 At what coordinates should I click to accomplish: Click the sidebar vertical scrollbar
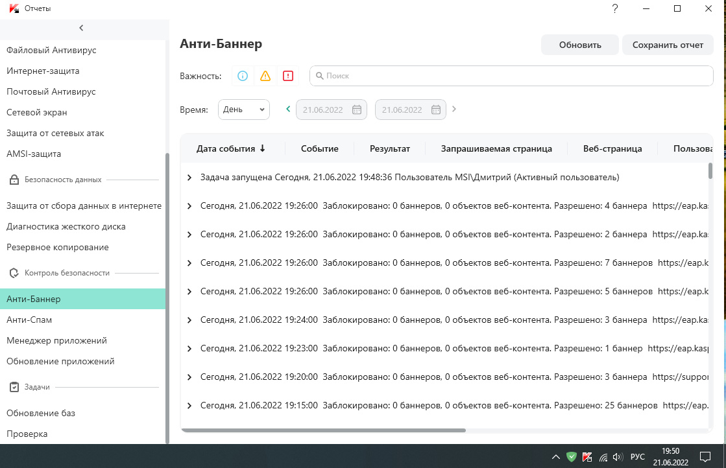pyautogui.click(x=167, y=298)
